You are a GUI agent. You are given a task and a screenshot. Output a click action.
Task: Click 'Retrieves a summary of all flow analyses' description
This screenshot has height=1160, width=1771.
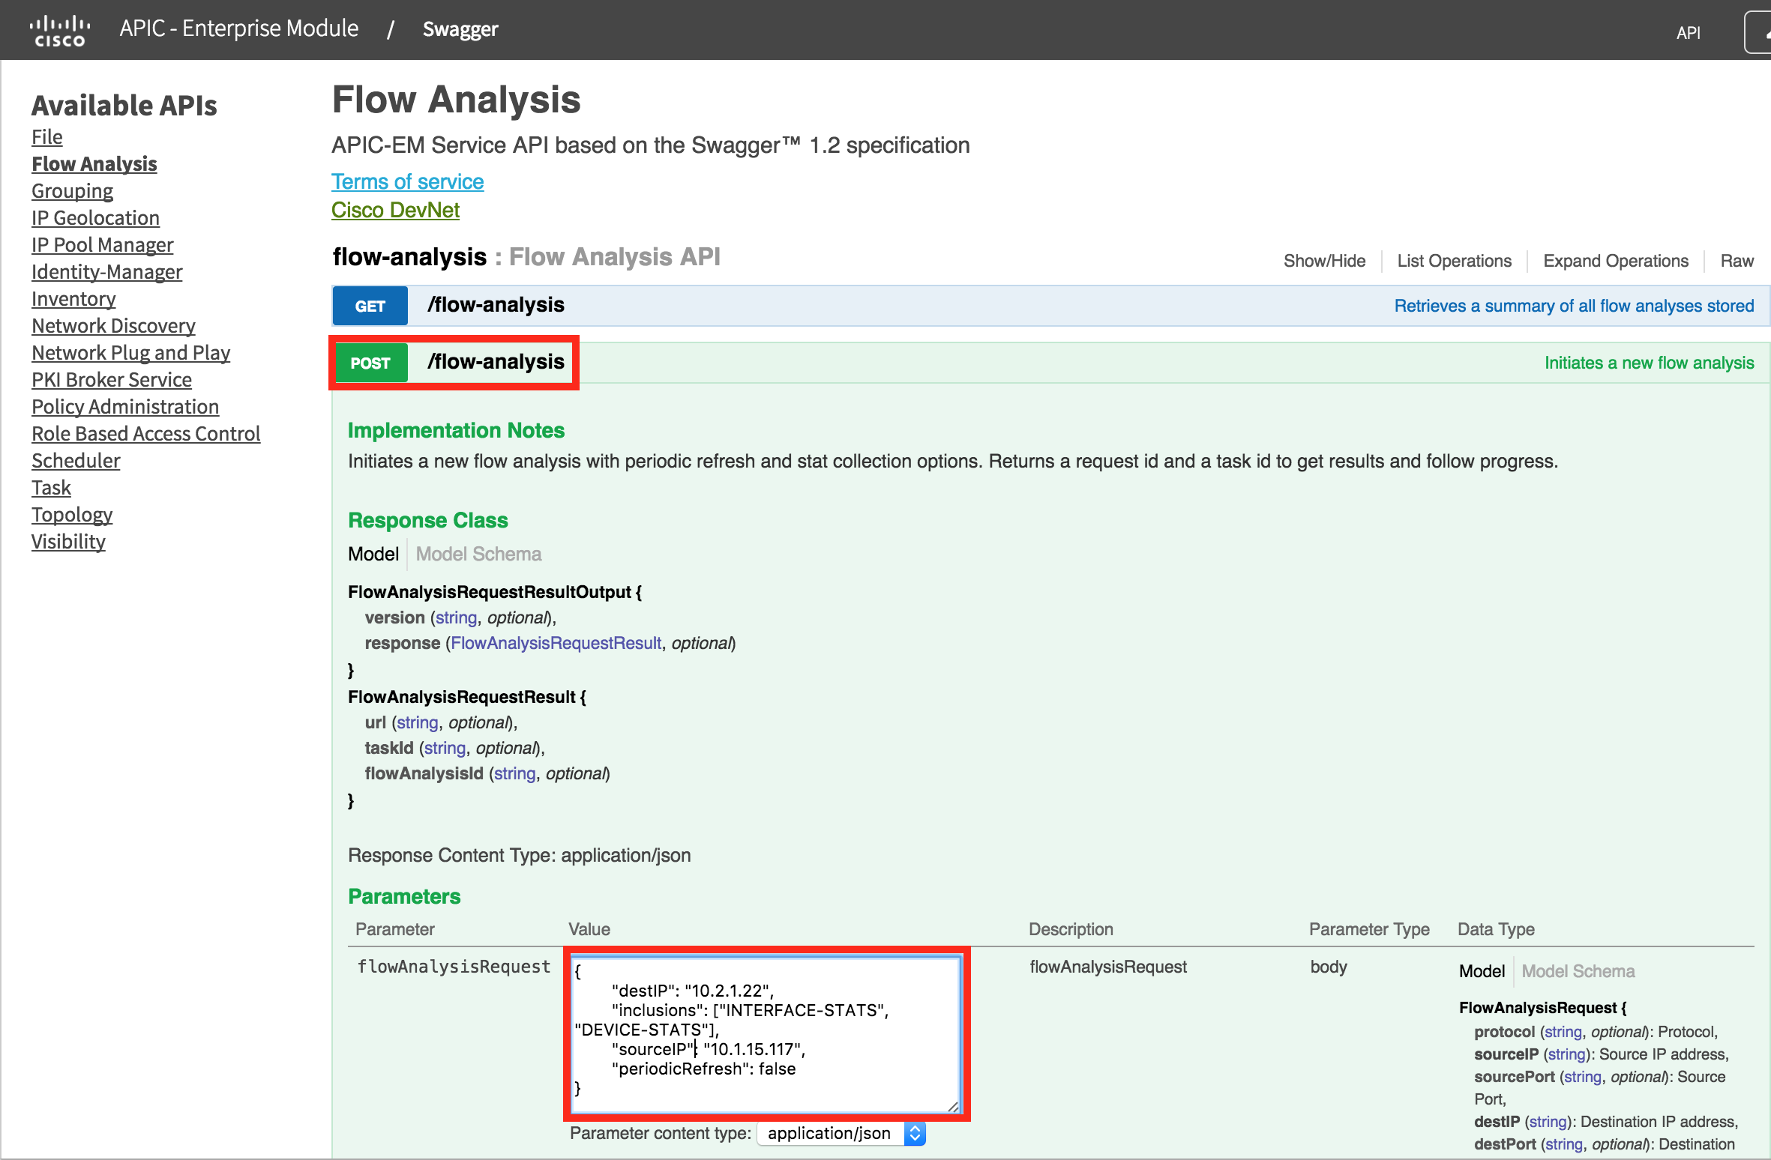(x=1574, y=306)
